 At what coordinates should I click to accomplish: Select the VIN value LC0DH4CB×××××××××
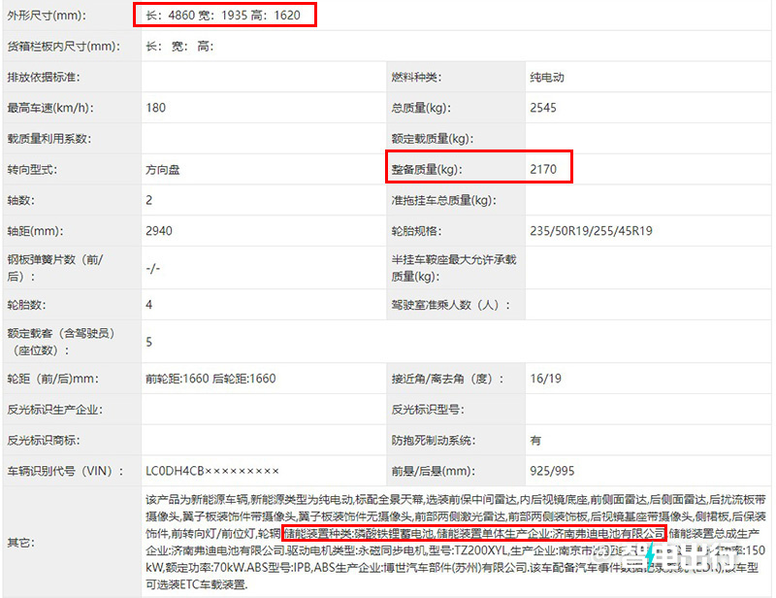[212, 471]
